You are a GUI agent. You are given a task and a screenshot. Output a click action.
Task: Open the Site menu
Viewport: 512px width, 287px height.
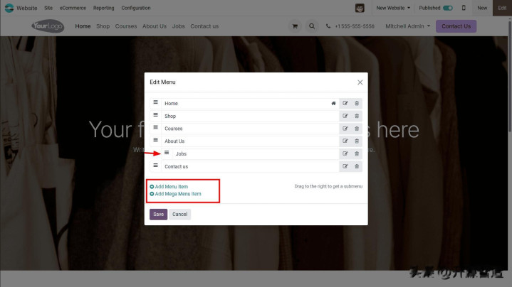[48, 8]
